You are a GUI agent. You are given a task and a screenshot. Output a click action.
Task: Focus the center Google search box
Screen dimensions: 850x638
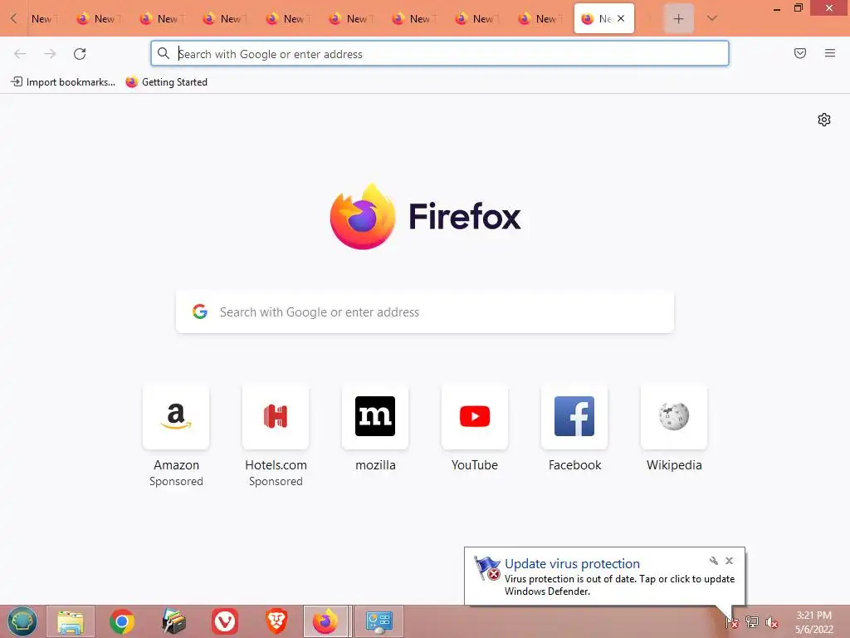[x=425, y=312]
